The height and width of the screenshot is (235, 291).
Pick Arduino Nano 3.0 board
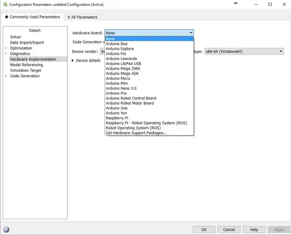(x=149, y=88)
